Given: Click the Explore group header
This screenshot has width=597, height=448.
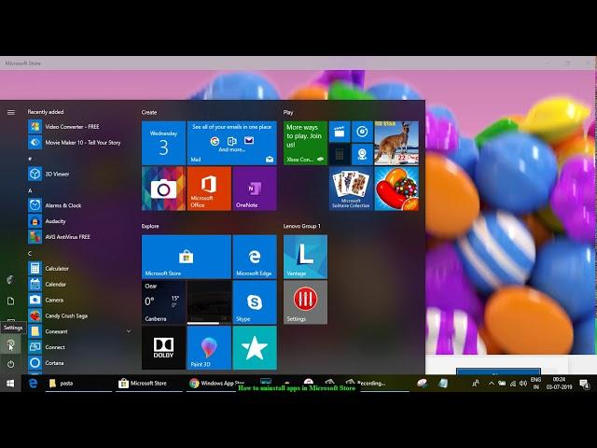Looking at the screenshot, I should (x=150, y=226).
